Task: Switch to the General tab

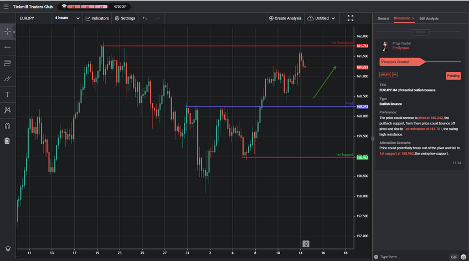Action: (x=383, y=18)
